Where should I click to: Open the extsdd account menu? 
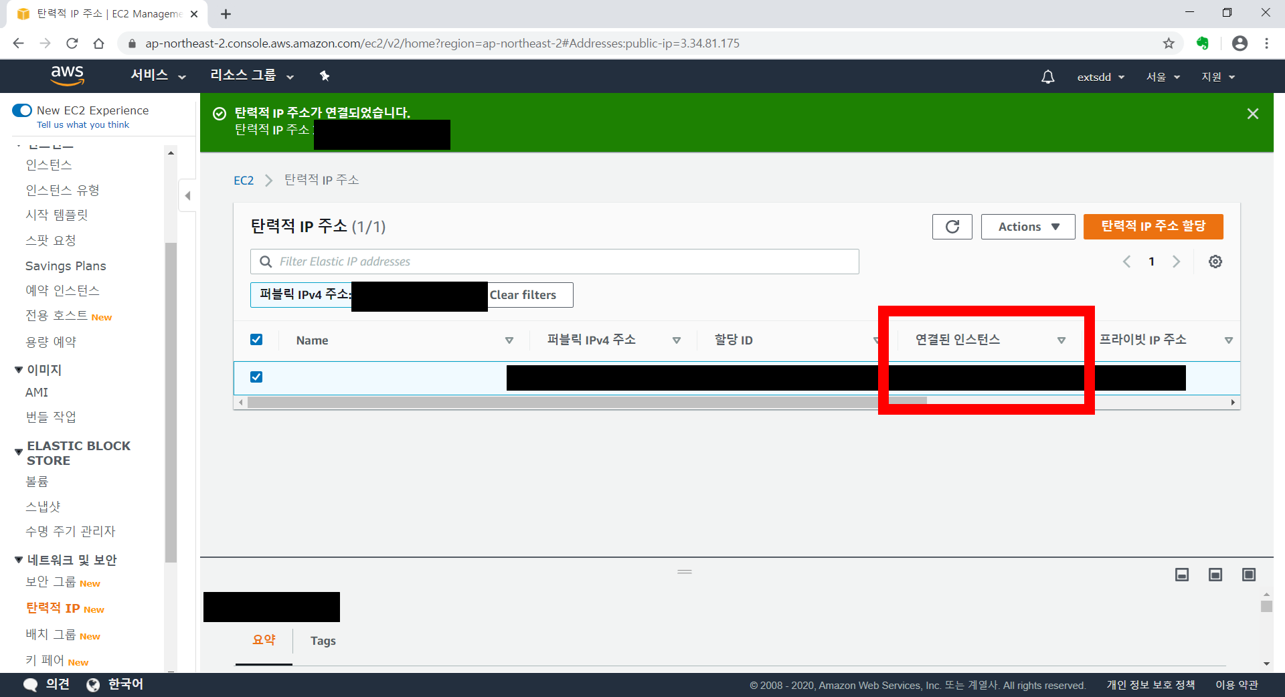click(x=1100, y=78)
